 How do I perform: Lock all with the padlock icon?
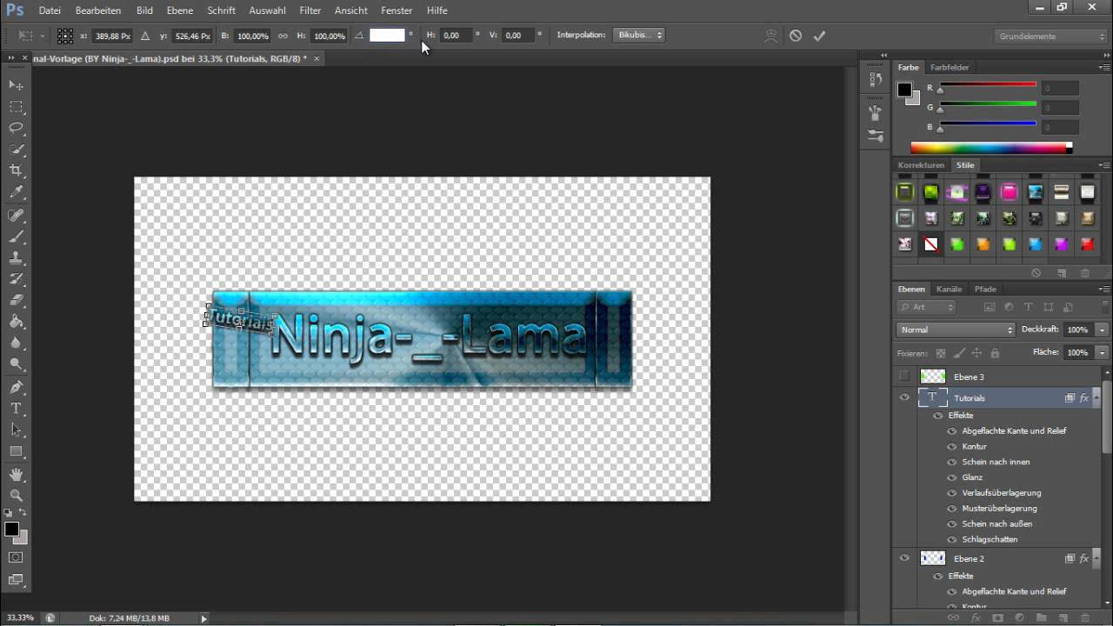tap(995, 353)
